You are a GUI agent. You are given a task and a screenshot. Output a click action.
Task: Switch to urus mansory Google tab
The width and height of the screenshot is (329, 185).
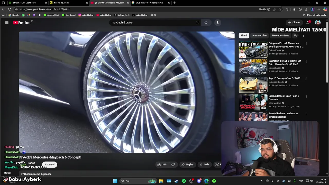(151, 3)
